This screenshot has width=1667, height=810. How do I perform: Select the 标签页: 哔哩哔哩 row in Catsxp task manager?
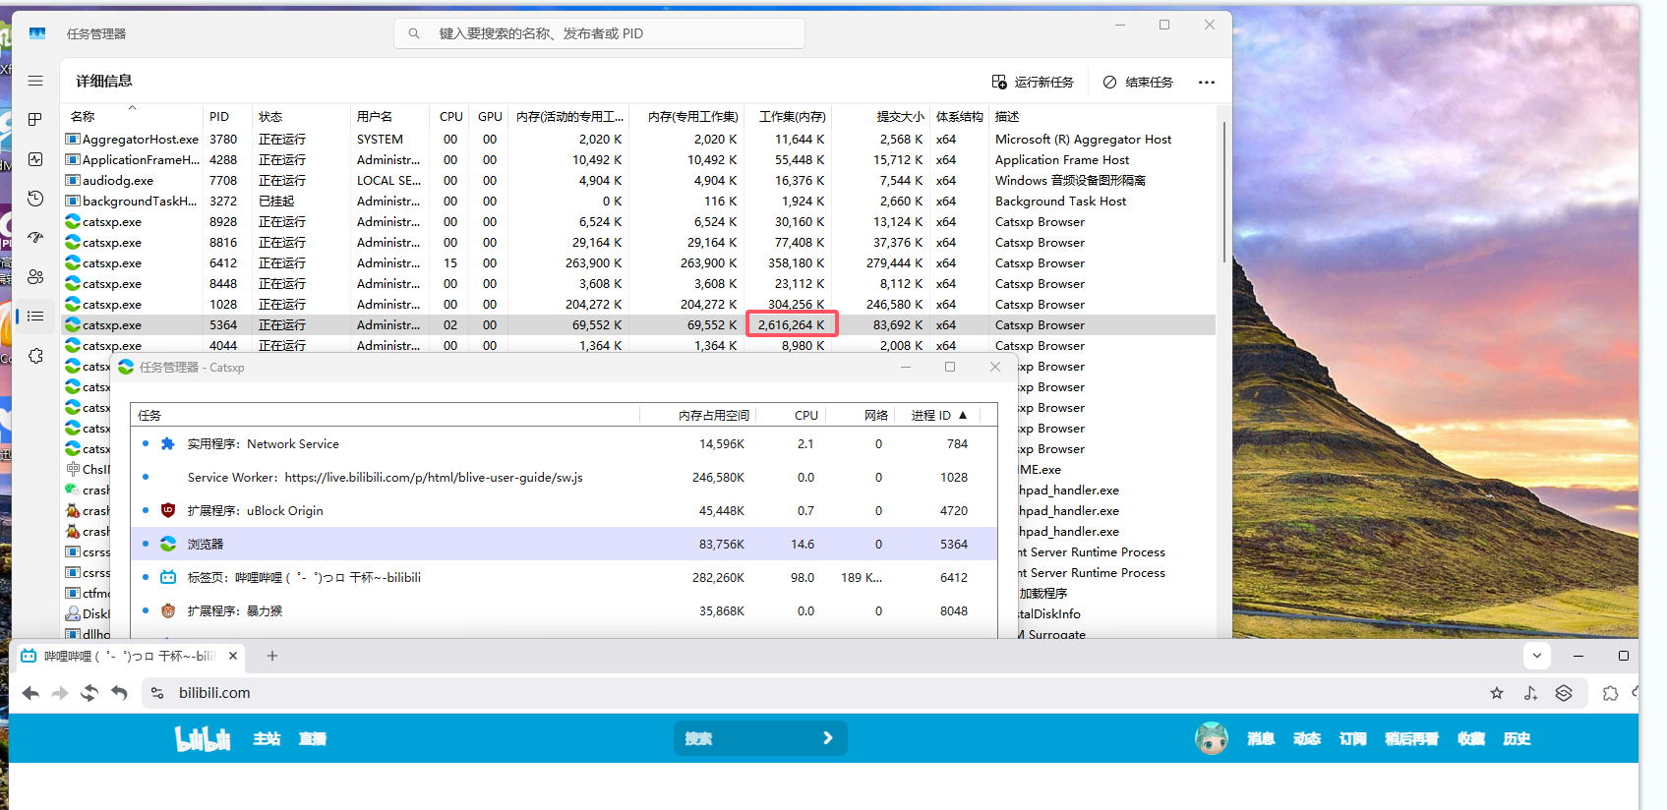564,577
